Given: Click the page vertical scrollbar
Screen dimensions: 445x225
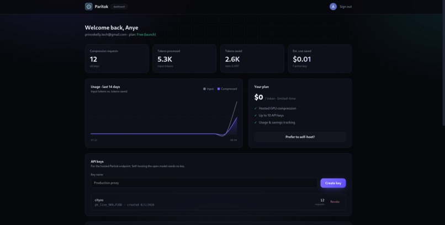Looking at the screenshot, I should tap(443, 62).
